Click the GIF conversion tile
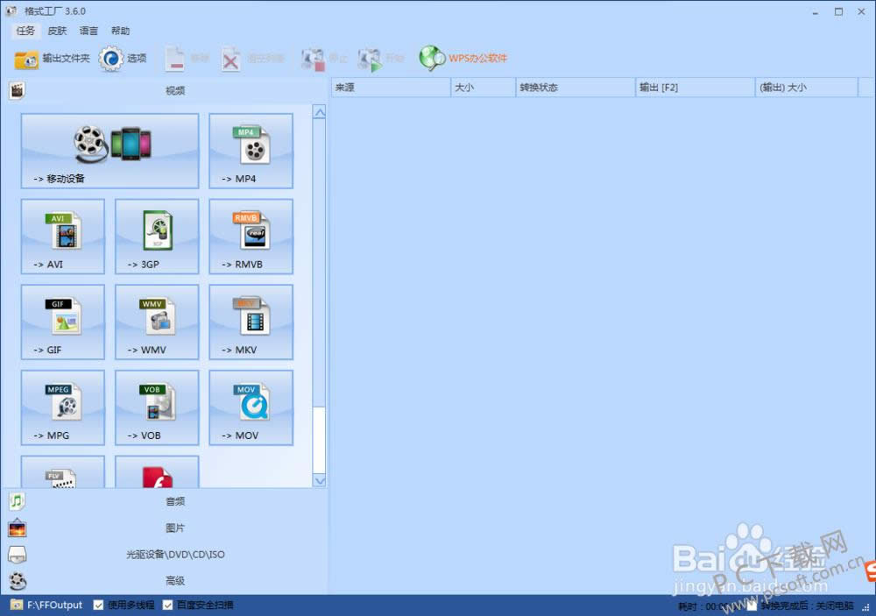Screen dimensions: 876x616 (62, 322)
